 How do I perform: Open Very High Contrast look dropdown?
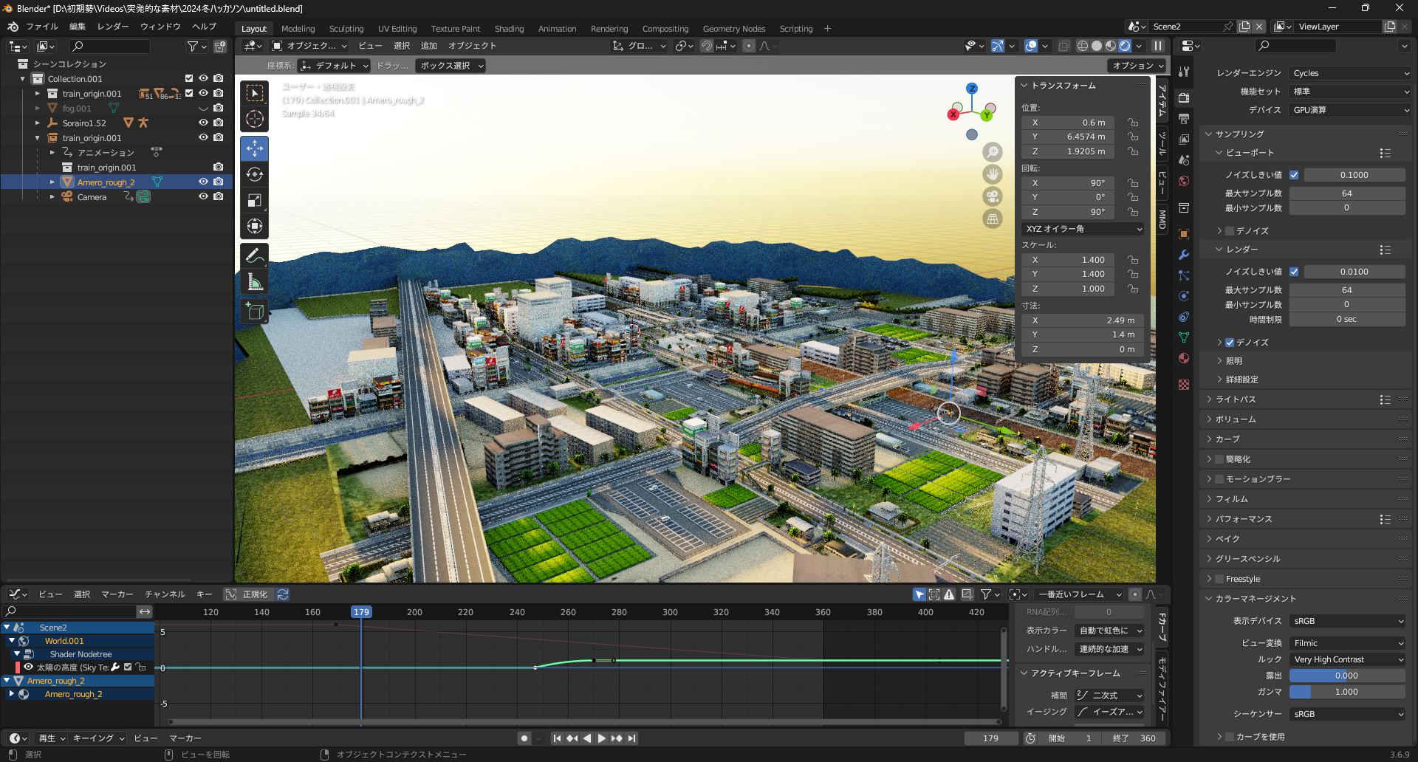point(1347,659)
